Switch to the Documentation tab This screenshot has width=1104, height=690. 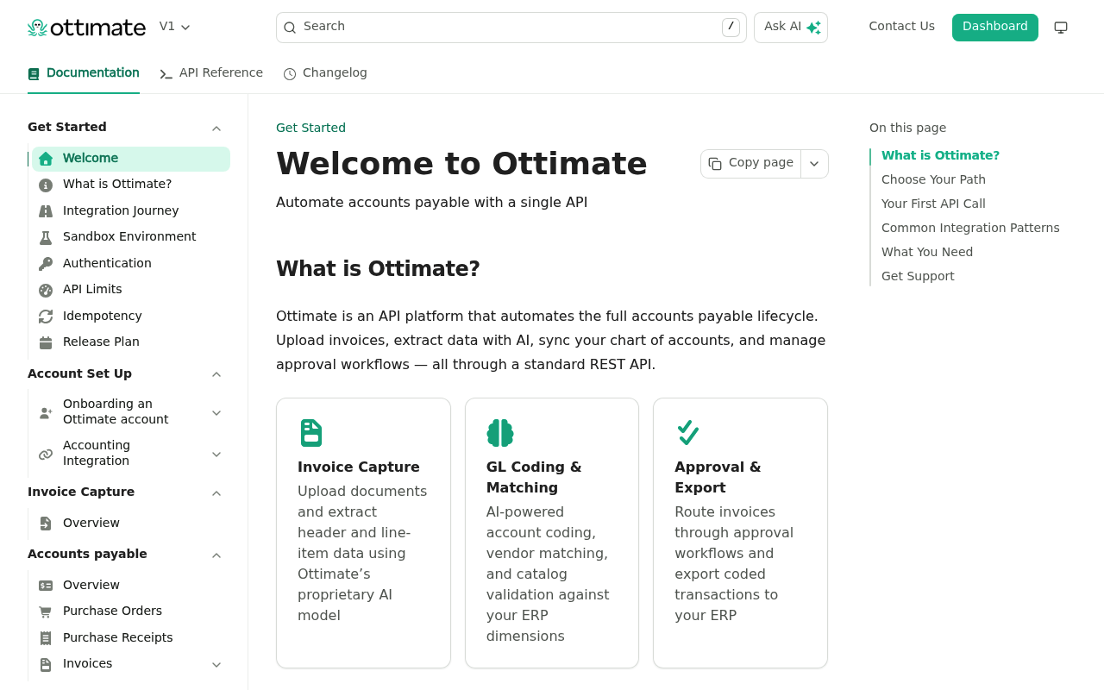point(84,73)
